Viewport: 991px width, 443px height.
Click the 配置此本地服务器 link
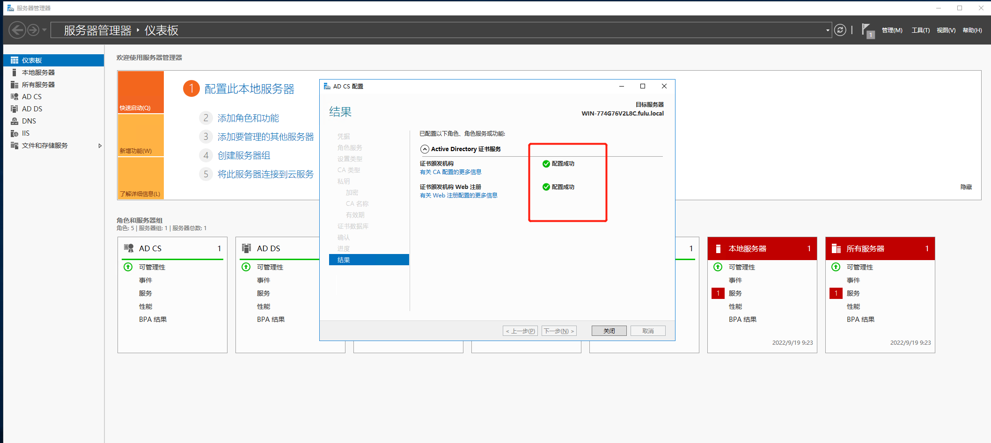[249, 89]
